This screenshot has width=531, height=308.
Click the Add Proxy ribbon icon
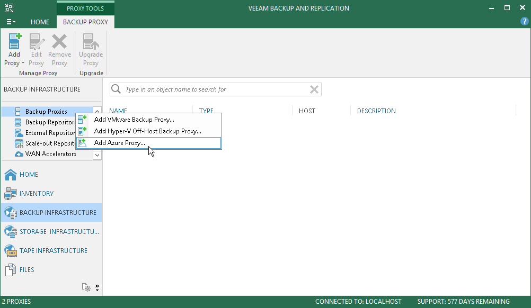14,41
